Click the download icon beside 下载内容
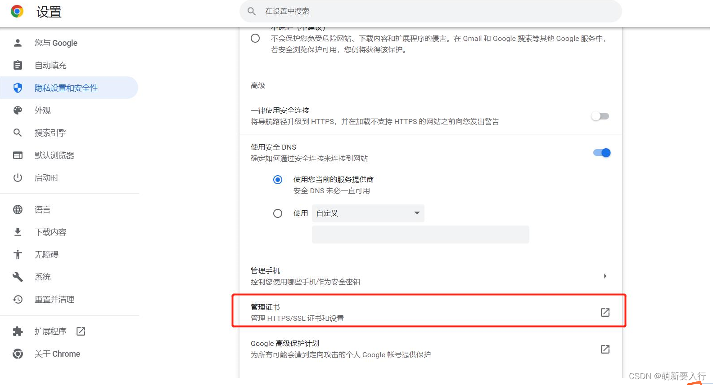The height and width of the screenshot is (385, 713). 18,232
